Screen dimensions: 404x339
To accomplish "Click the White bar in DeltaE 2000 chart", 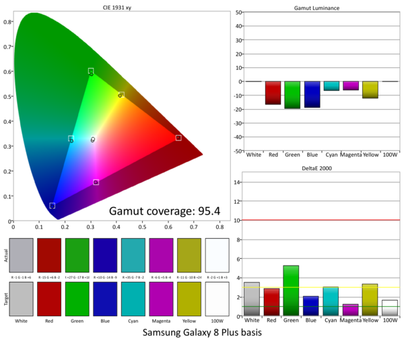I will pyautogui.click(x=252, y=299).
